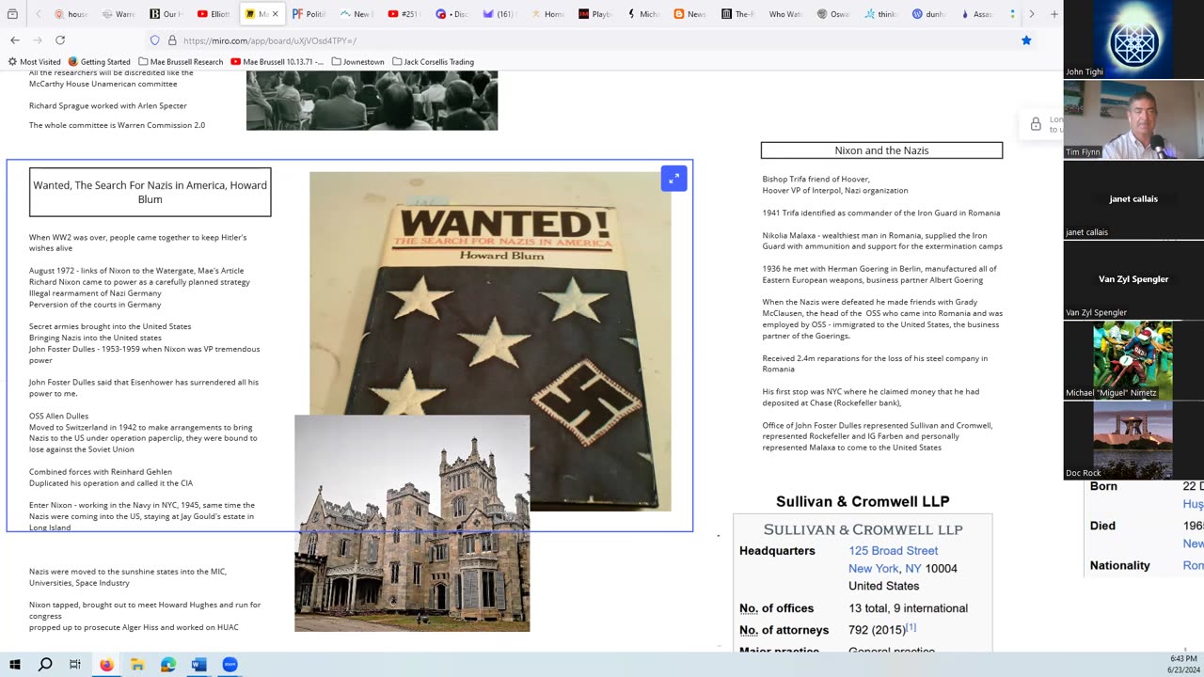
Task: Switch to the 'Our H' tab
Action: coord(166,14)
